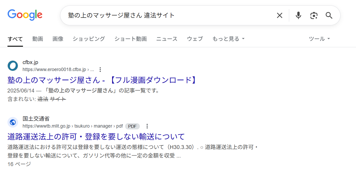
Task: Open the 道路運送法上の許可・登録 PDF result
Action: click(96, 137)
